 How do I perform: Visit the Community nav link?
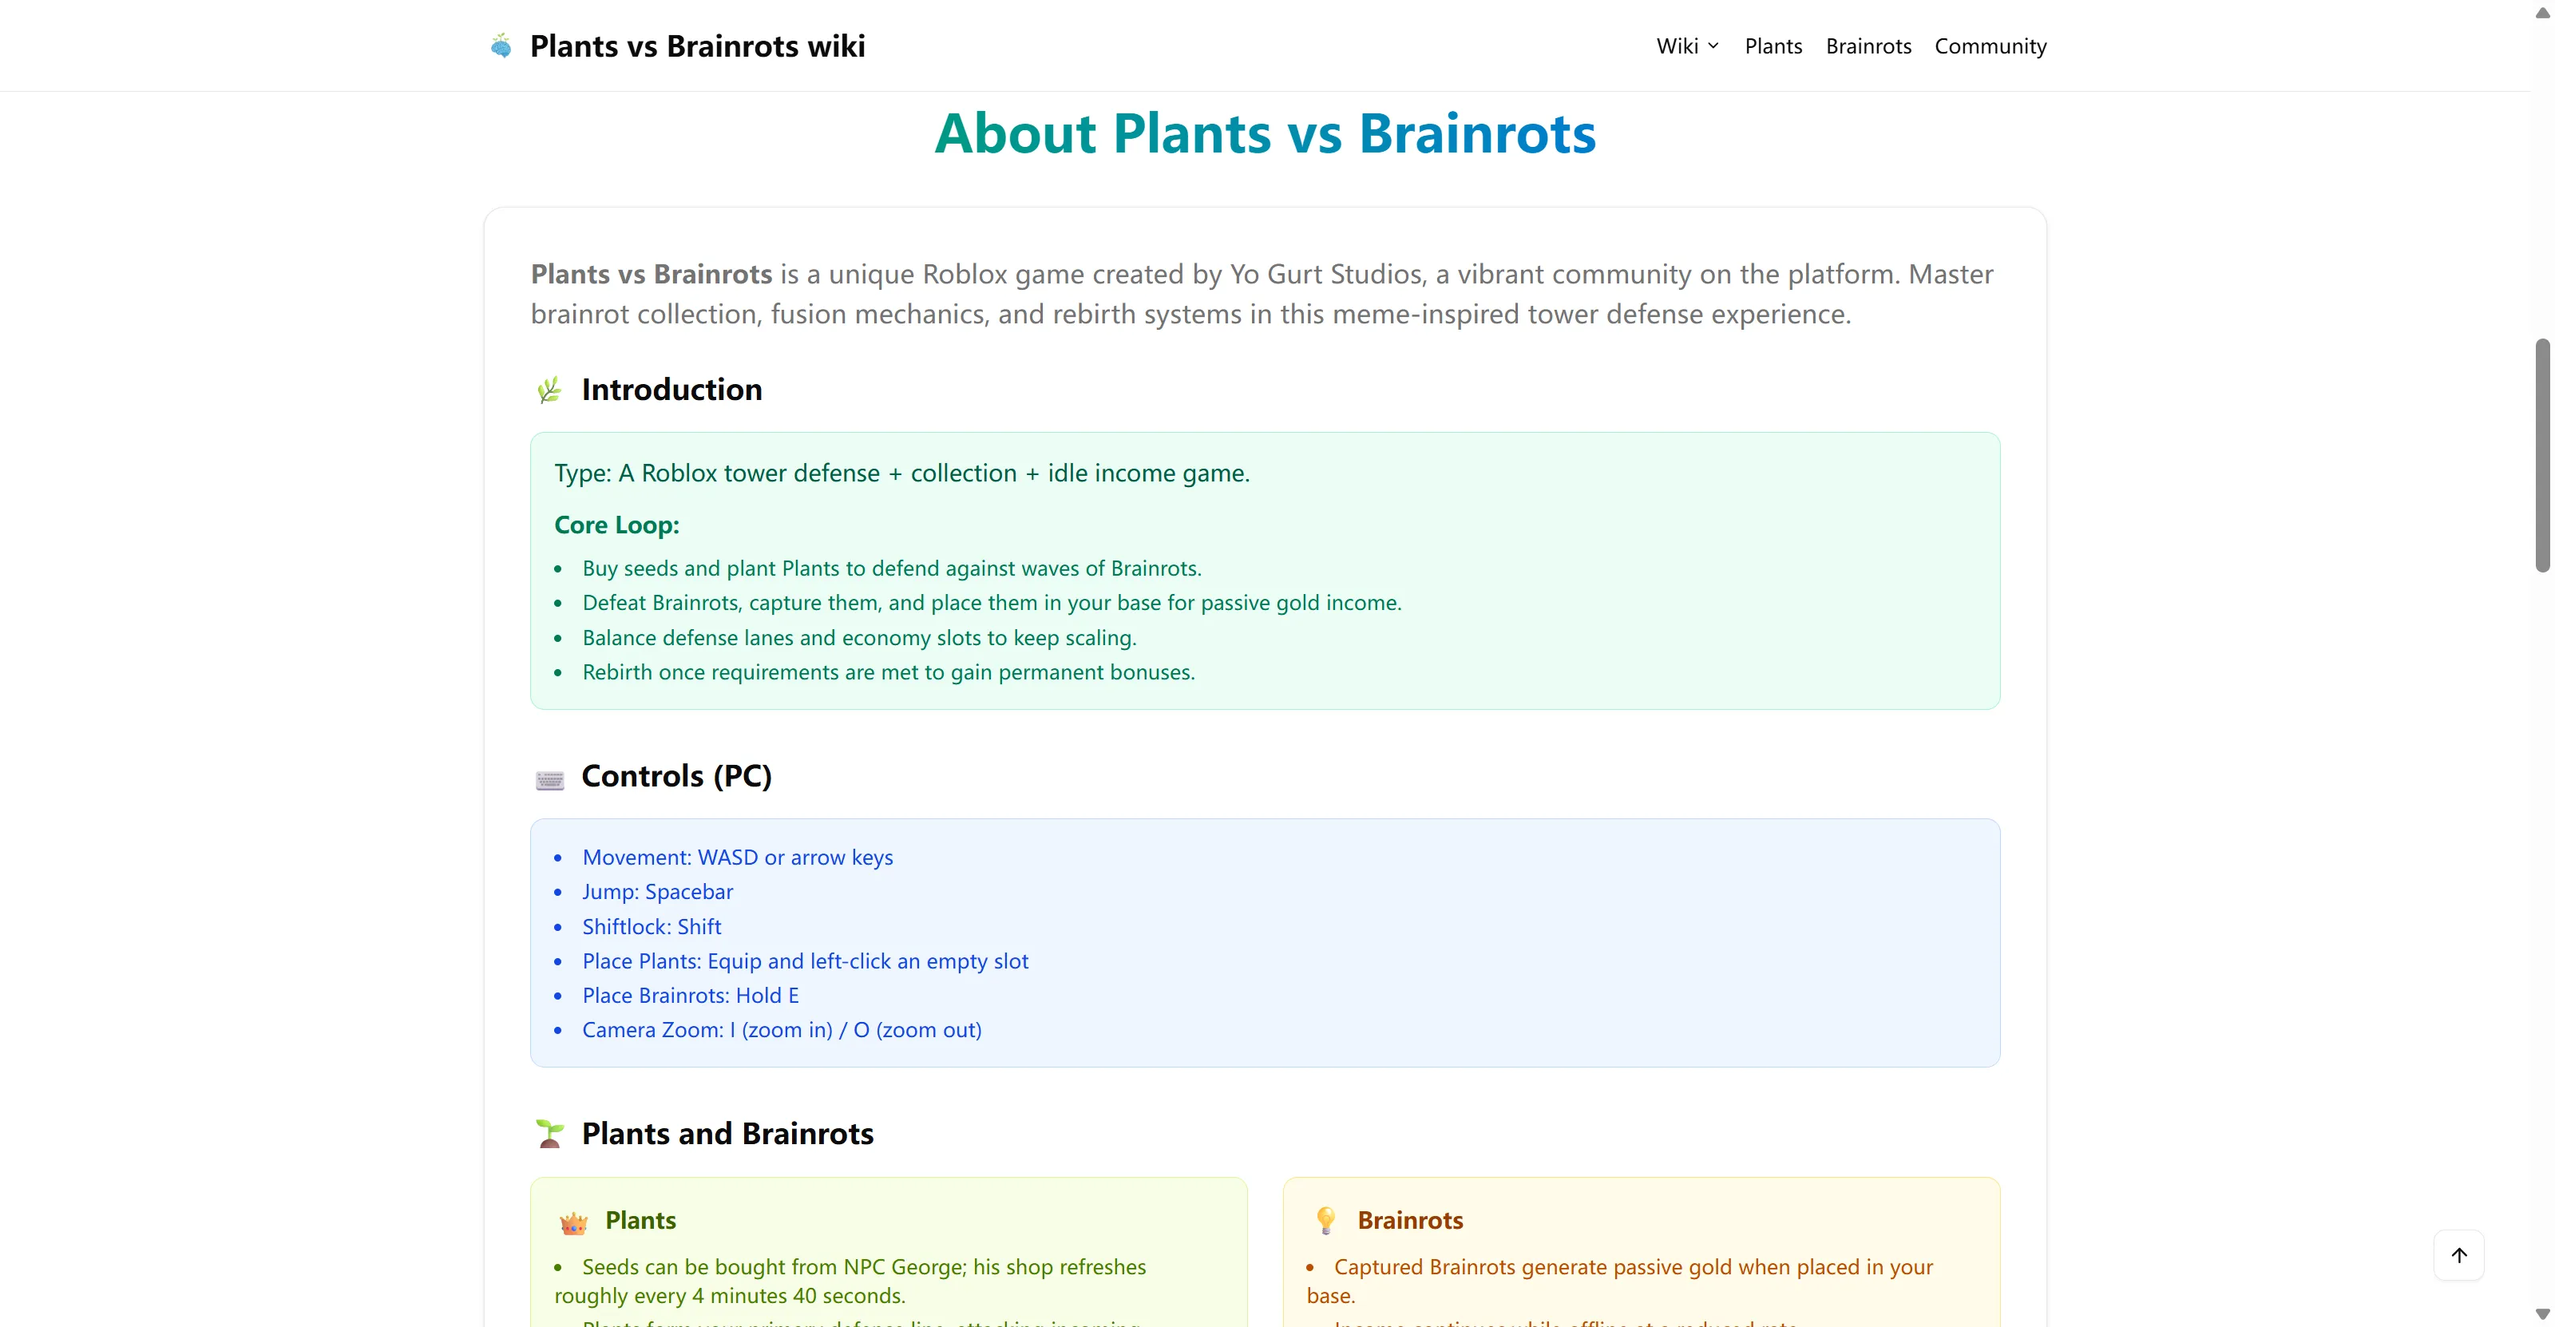pos(1990,46)
